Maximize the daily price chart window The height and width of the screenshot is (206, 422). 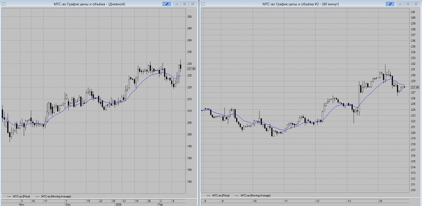point(185,4)
